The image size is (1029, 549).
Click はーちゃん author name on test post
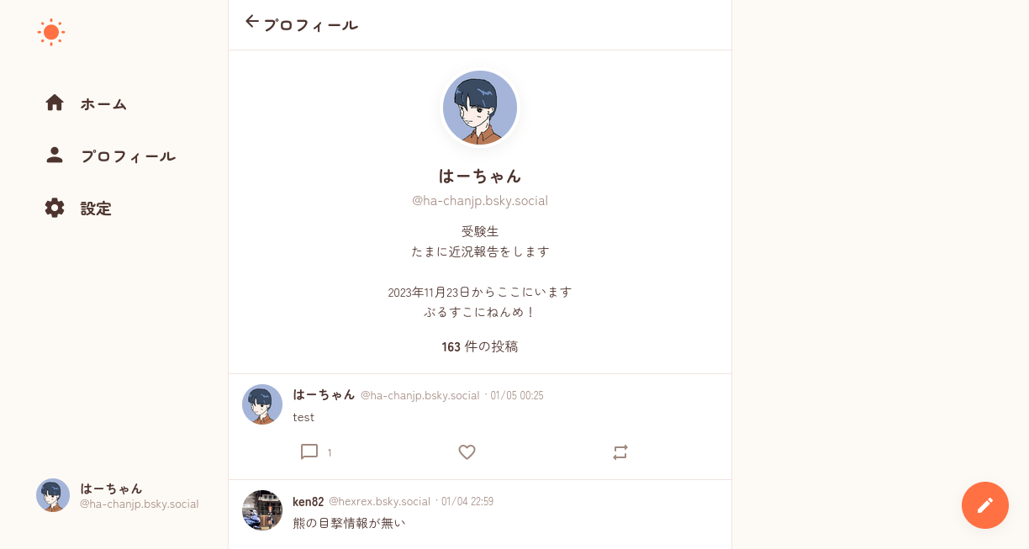pyautogui.click(x=324, y=394)
